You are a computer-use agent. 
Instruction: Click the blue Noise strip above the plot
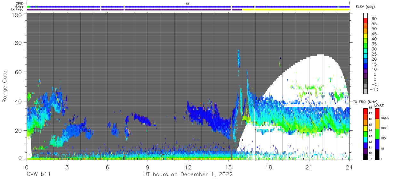[188, 6]
